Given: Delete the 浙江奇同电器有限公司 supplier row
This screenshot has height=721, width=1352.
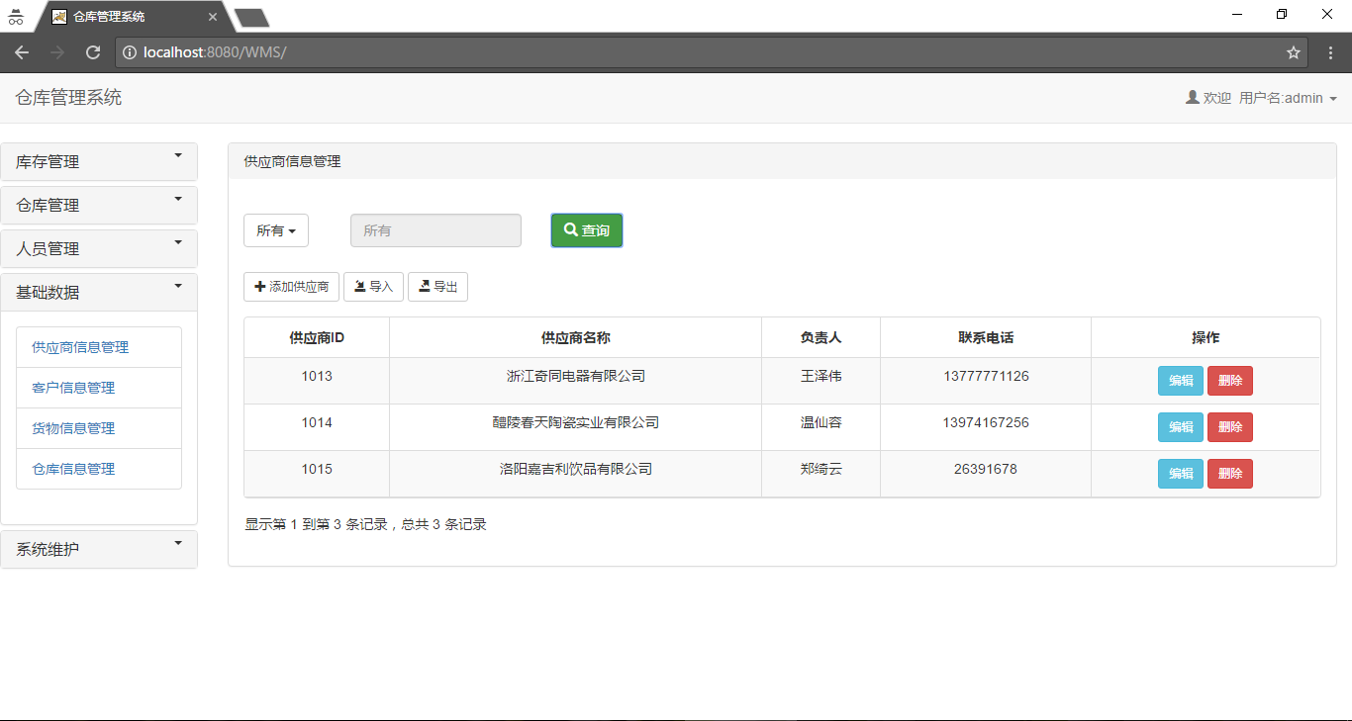Looking at the screenshot, I should [1230, 381].
